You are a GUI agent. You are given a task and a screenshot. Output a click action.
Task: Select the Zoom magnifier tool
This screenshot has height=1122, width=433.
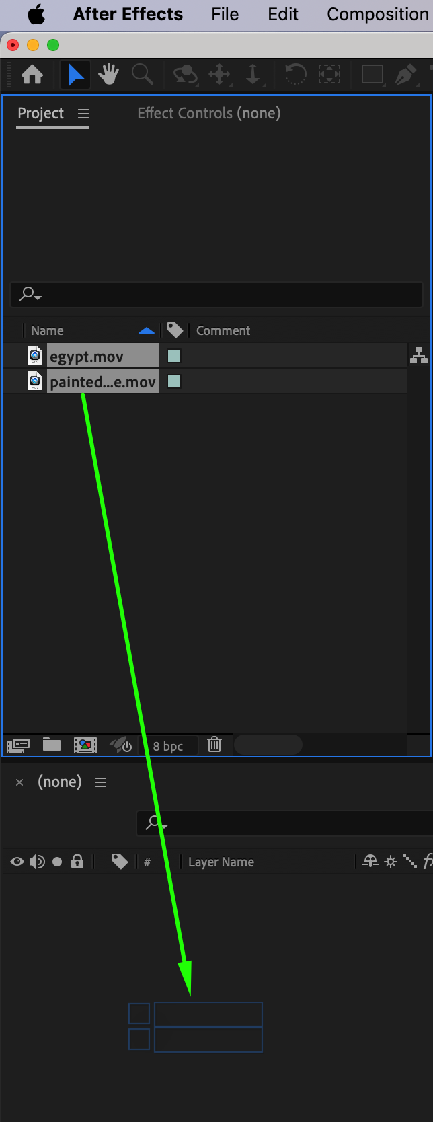(x=142, y=75)
